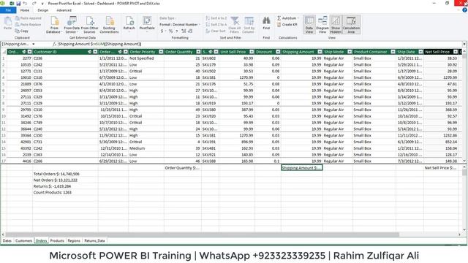Switch to the Design ribbon tab
Screen dimensions: 468x263
[x=42, y=10]
